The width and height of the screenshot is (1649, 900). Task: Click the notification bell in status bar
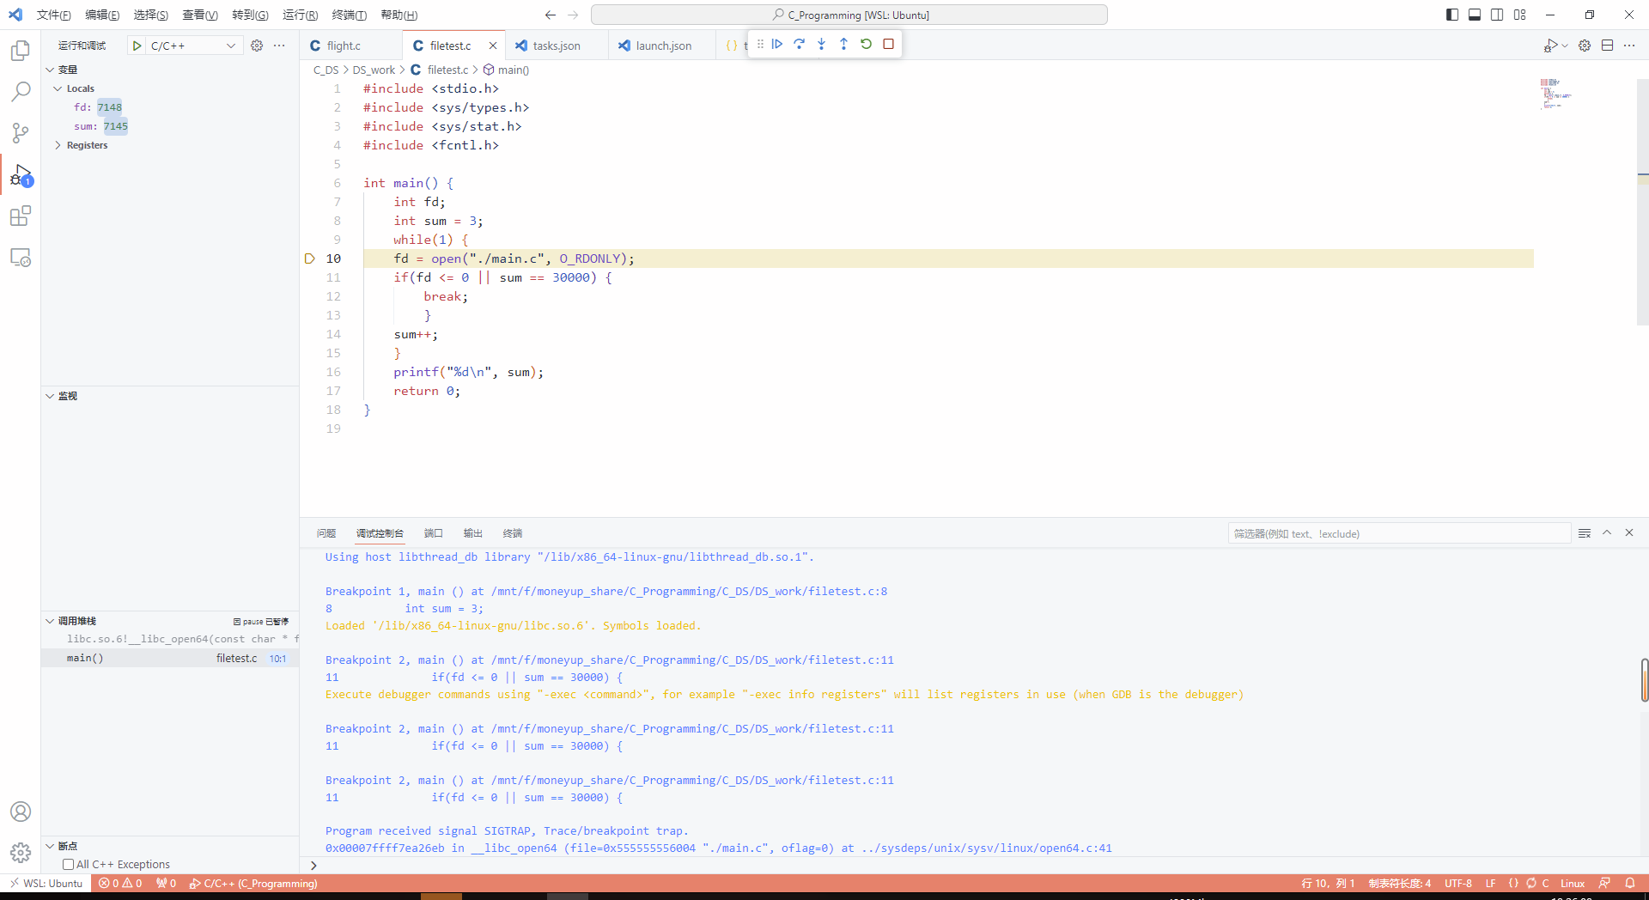(1632, 883)
